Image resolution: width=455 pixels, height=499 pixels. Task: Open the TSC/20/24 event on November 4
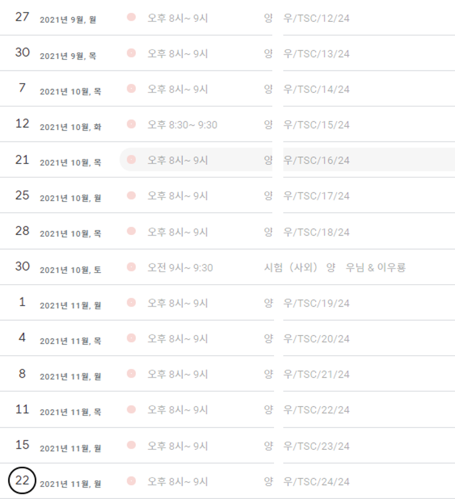point(316,338)
